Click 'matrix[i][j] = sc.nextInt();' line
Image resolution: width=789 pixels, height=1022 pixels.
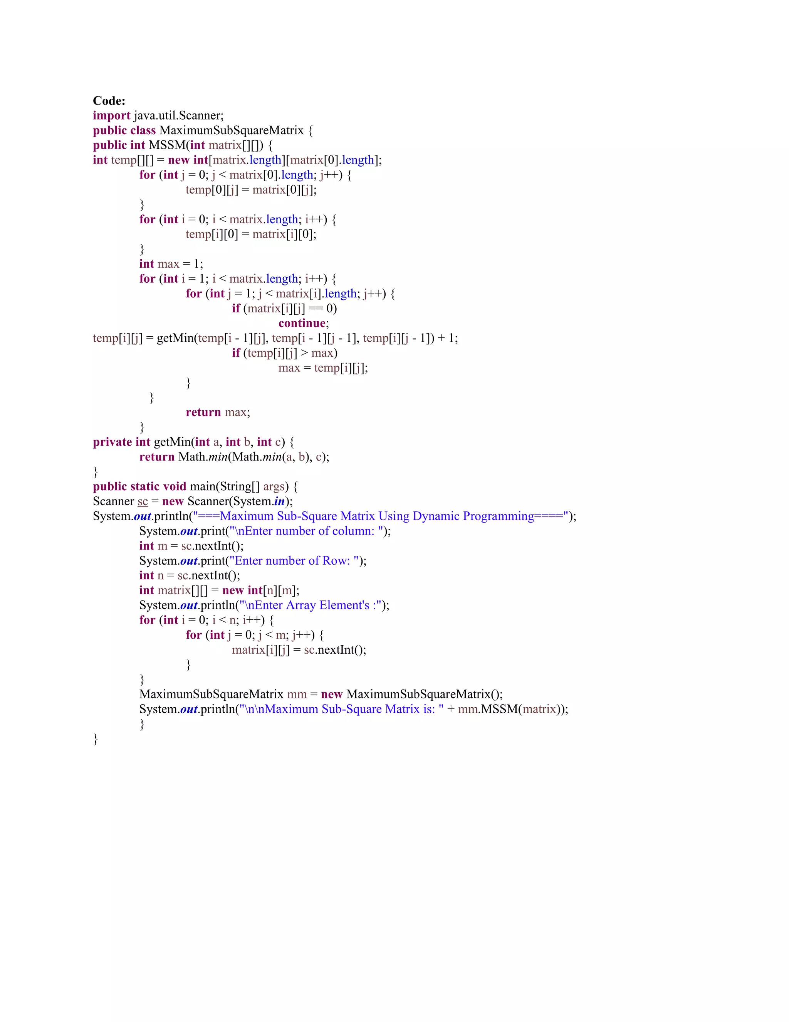299,650
